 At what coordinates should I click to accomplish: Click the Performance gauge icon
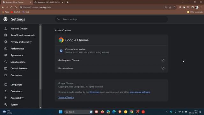6,49
